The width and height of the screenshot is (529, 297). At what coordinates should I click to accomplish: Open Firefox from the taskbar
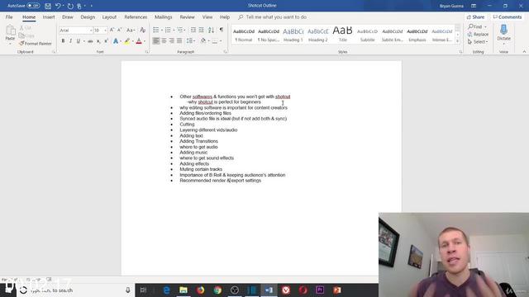200,290
